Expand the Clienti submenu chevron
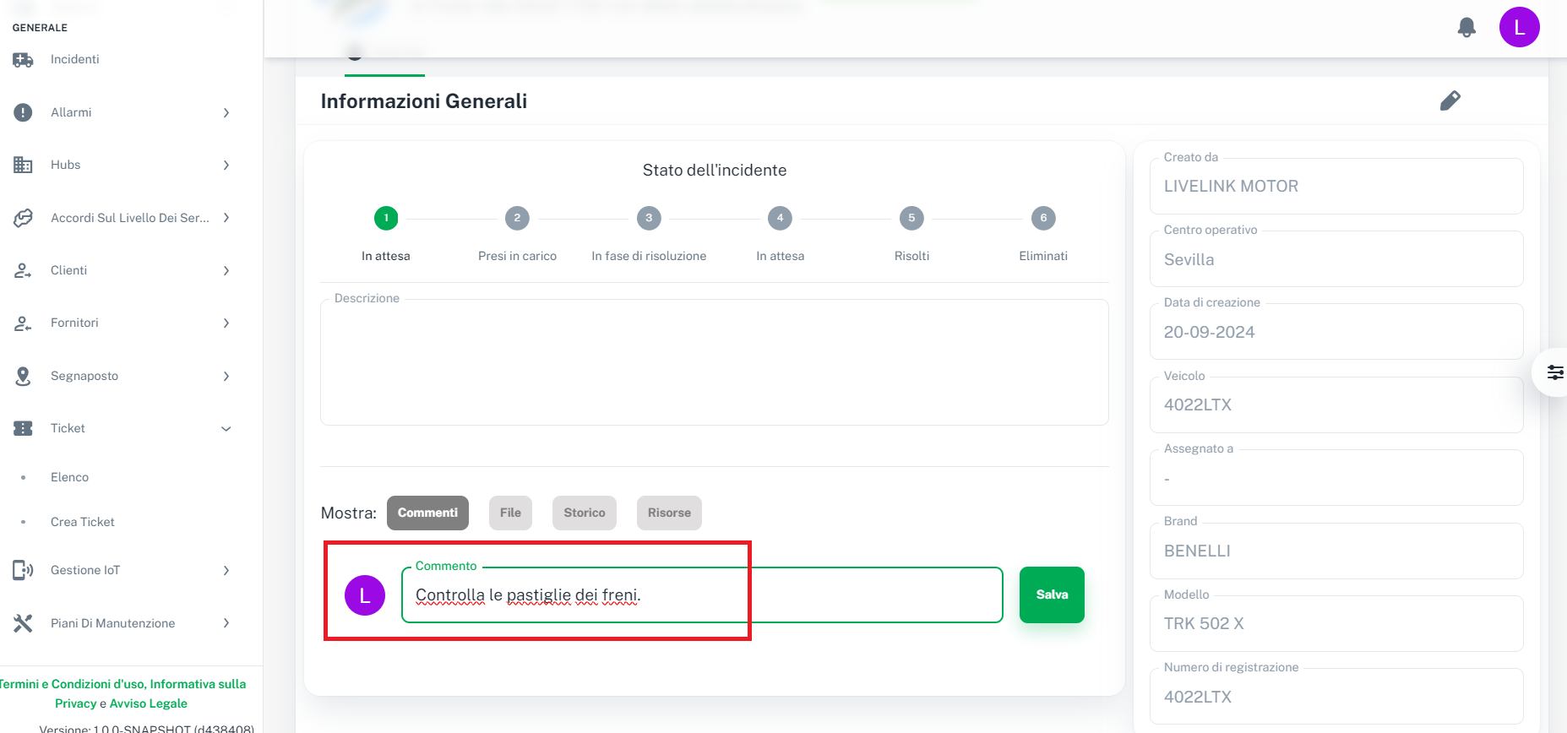1567x733 pixels. [x=226, y=271]
